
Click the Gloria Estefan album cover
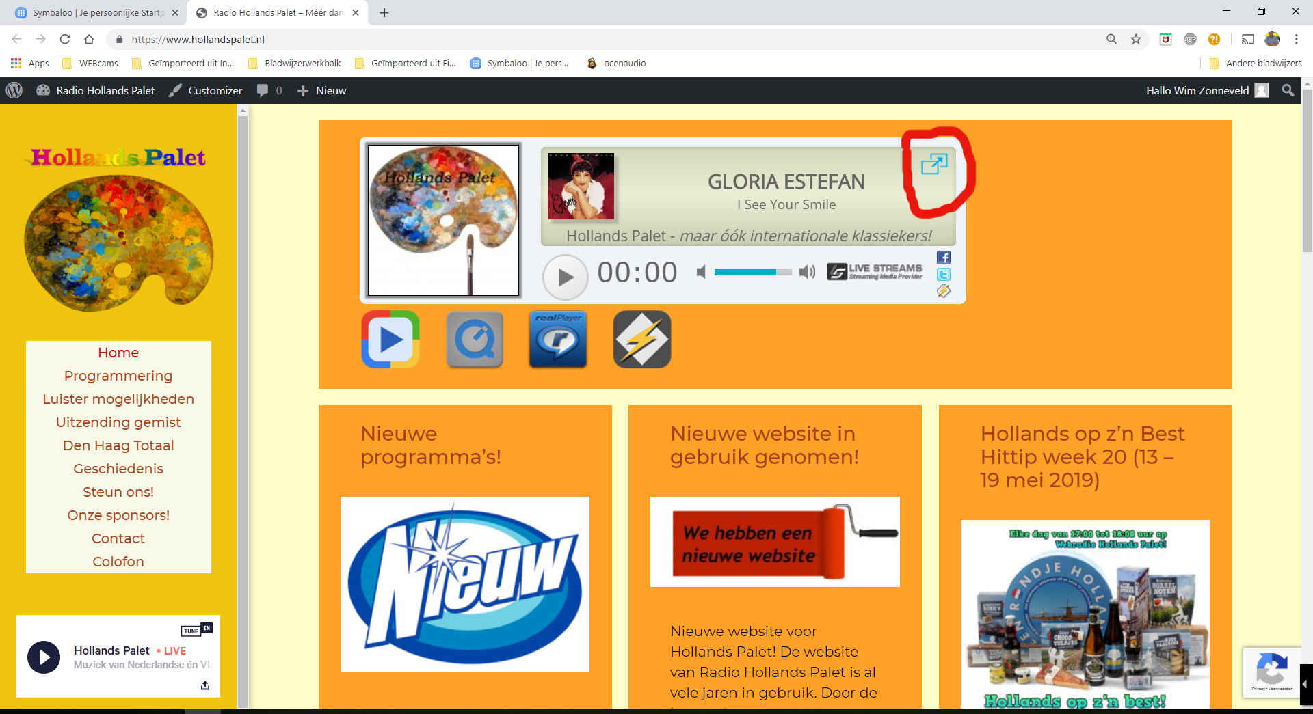pyautogui.click(x=581, y=186)
